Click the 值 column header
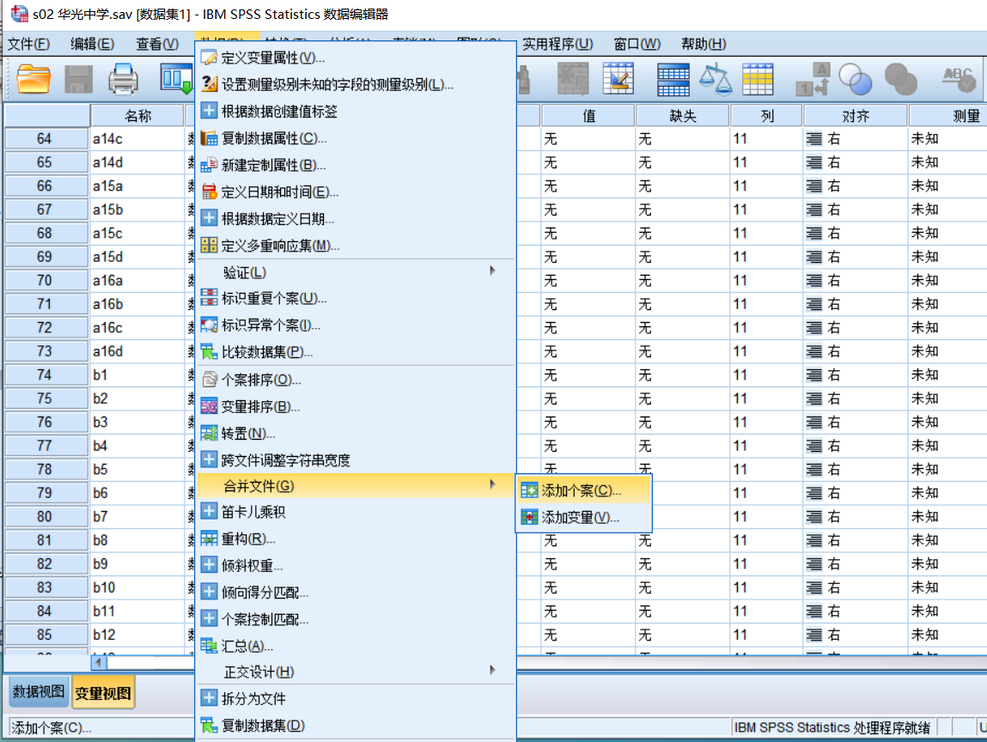 [588, 116]
